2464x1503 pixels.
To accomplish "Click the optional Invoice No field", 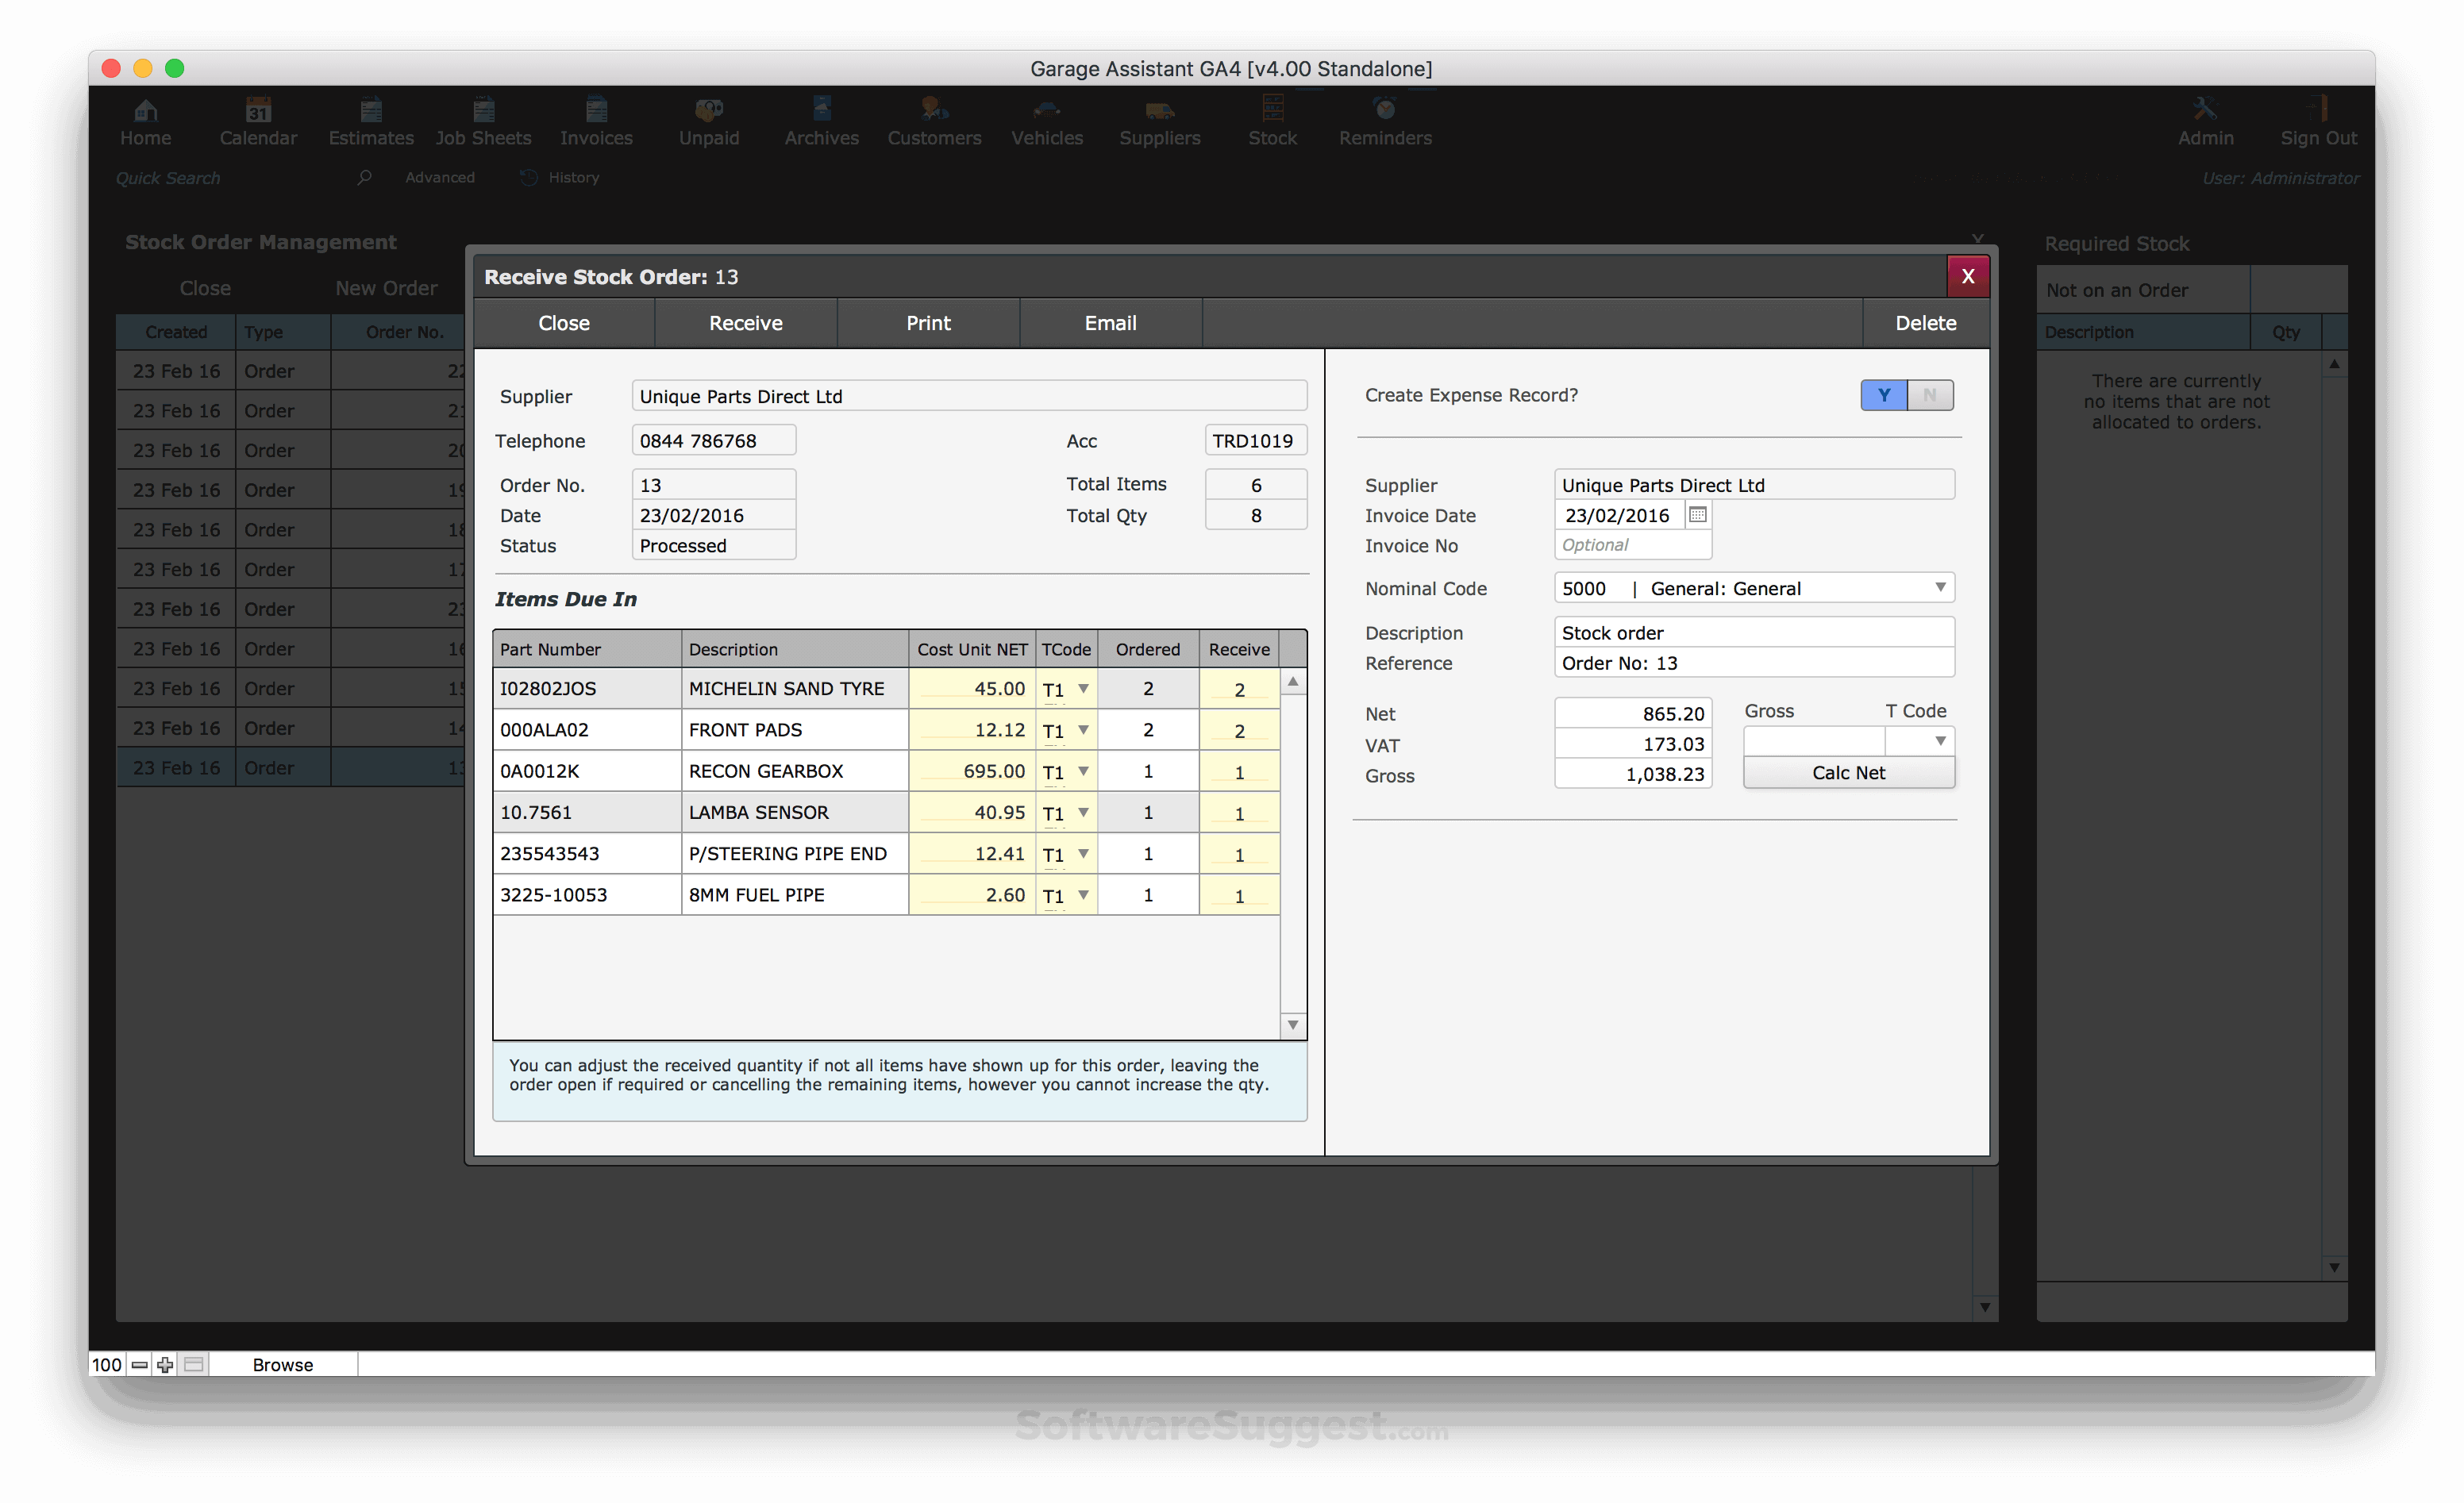I will (1632, 545).
